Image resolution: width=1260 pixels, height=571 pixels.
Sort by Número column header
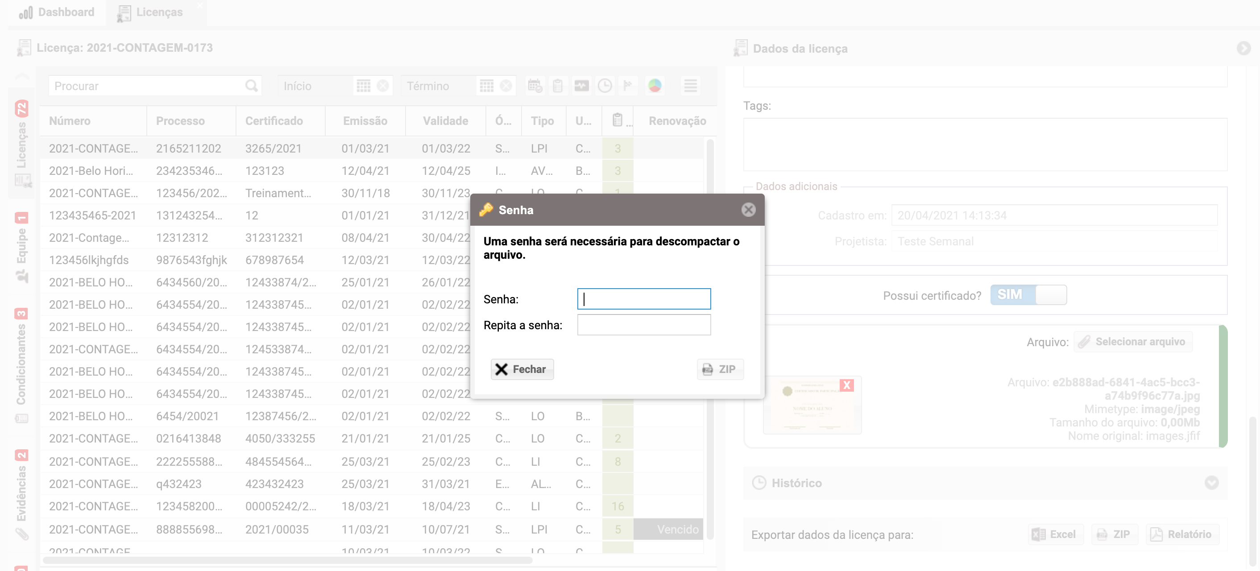click(x=93, y=121)
